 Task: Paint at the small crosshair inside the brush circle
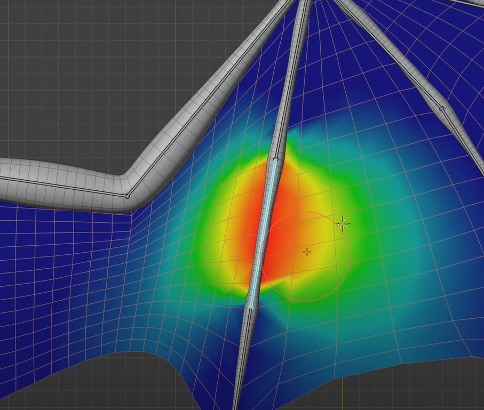(x=307, y=252)
